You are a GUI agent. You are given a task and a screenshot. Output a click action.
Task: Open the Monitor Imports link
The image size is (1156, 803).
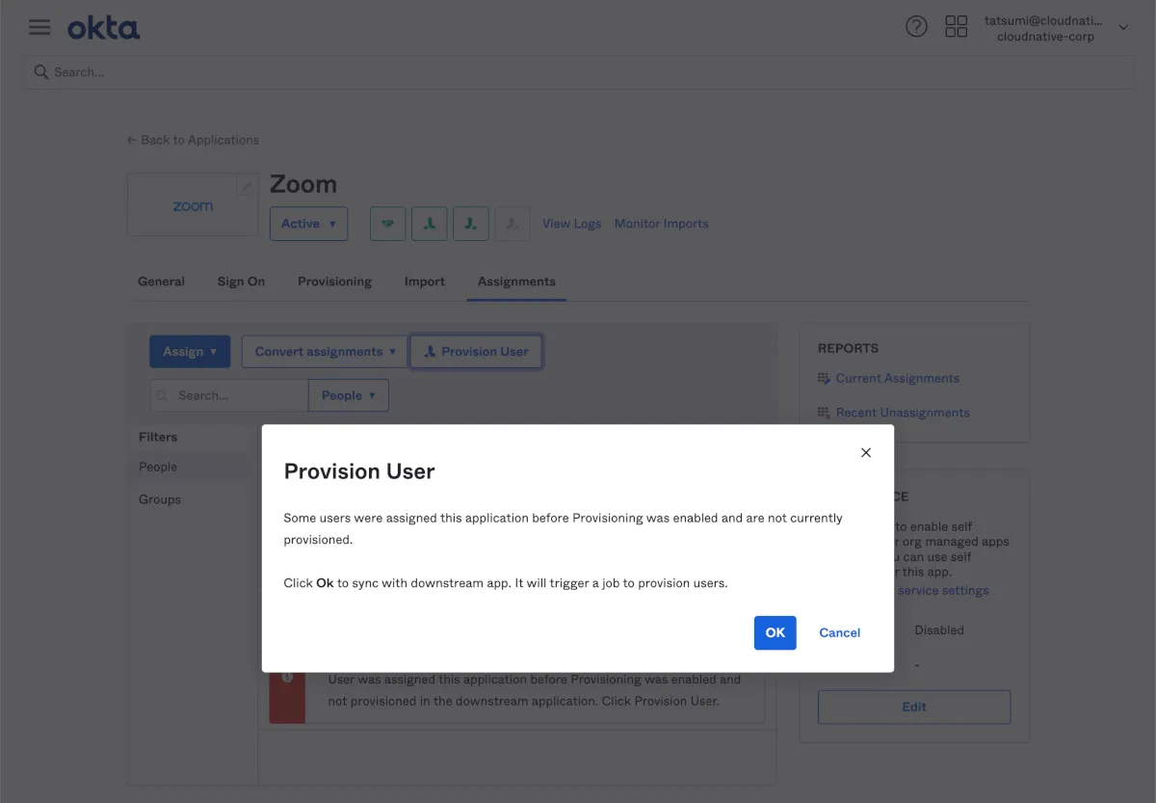point(661,224)
